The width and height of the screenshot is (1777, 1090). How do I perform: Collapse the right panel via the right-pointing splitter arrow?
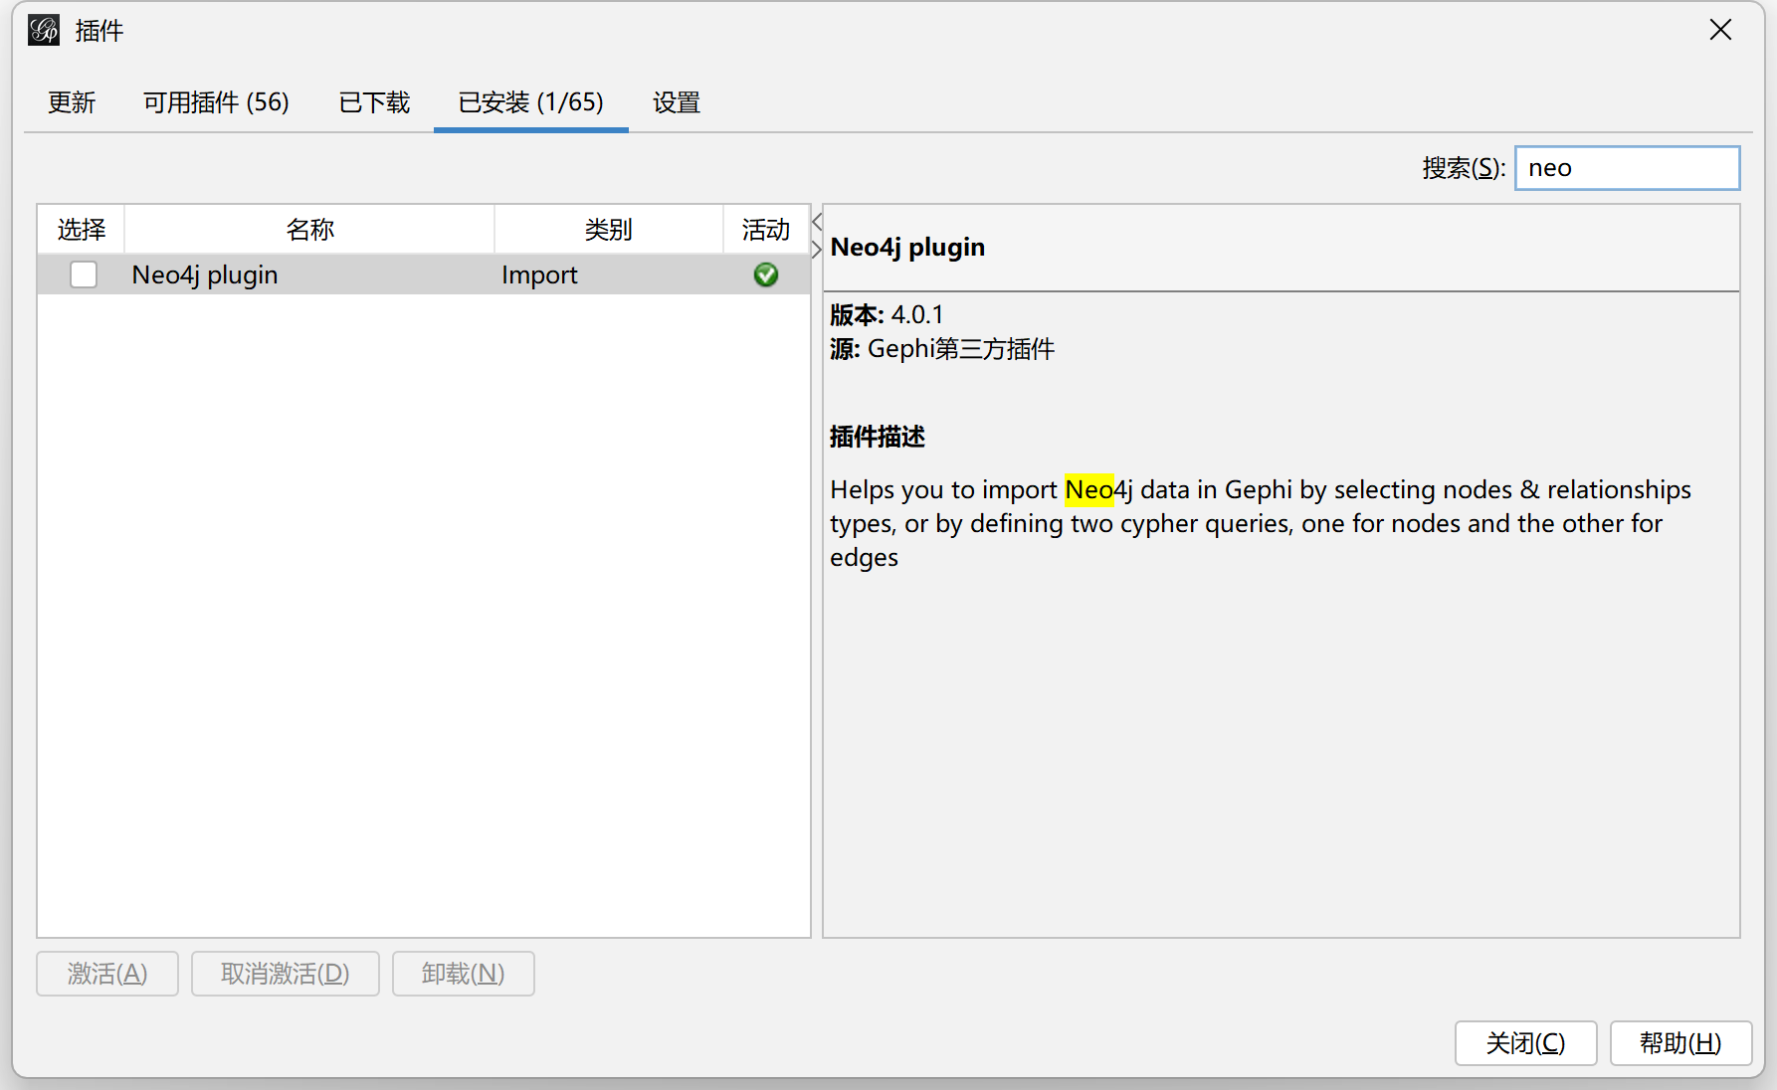(817, 249)
